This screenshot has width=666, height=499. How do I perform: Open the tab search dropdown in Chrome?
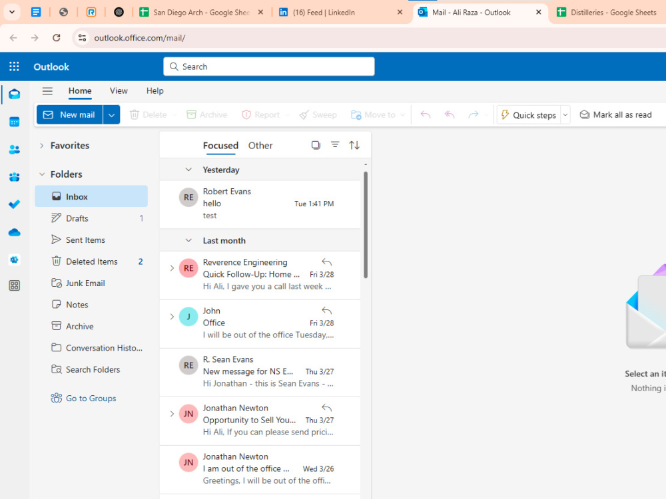(12, 12)
